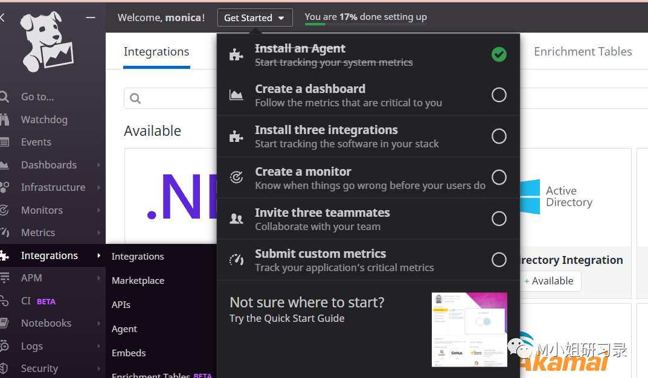Click the + Available button on Active Directory
Image resolution: width=648 pixels, height=378 pixels.
point(550,281)
